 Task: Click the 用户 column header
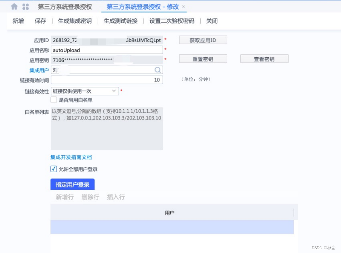170,213
